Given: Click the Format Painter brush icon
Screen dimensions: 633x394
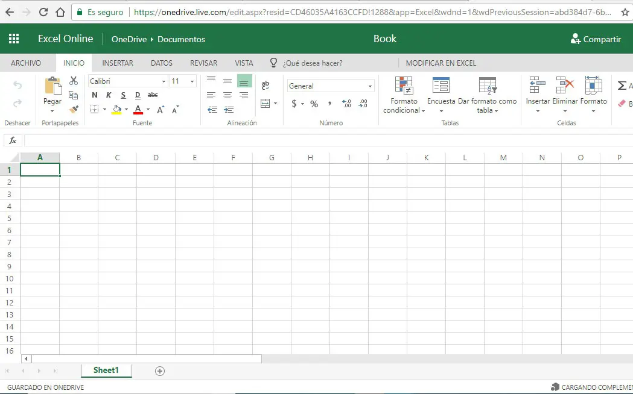Looking at the screenshot, I should (74, 109).
